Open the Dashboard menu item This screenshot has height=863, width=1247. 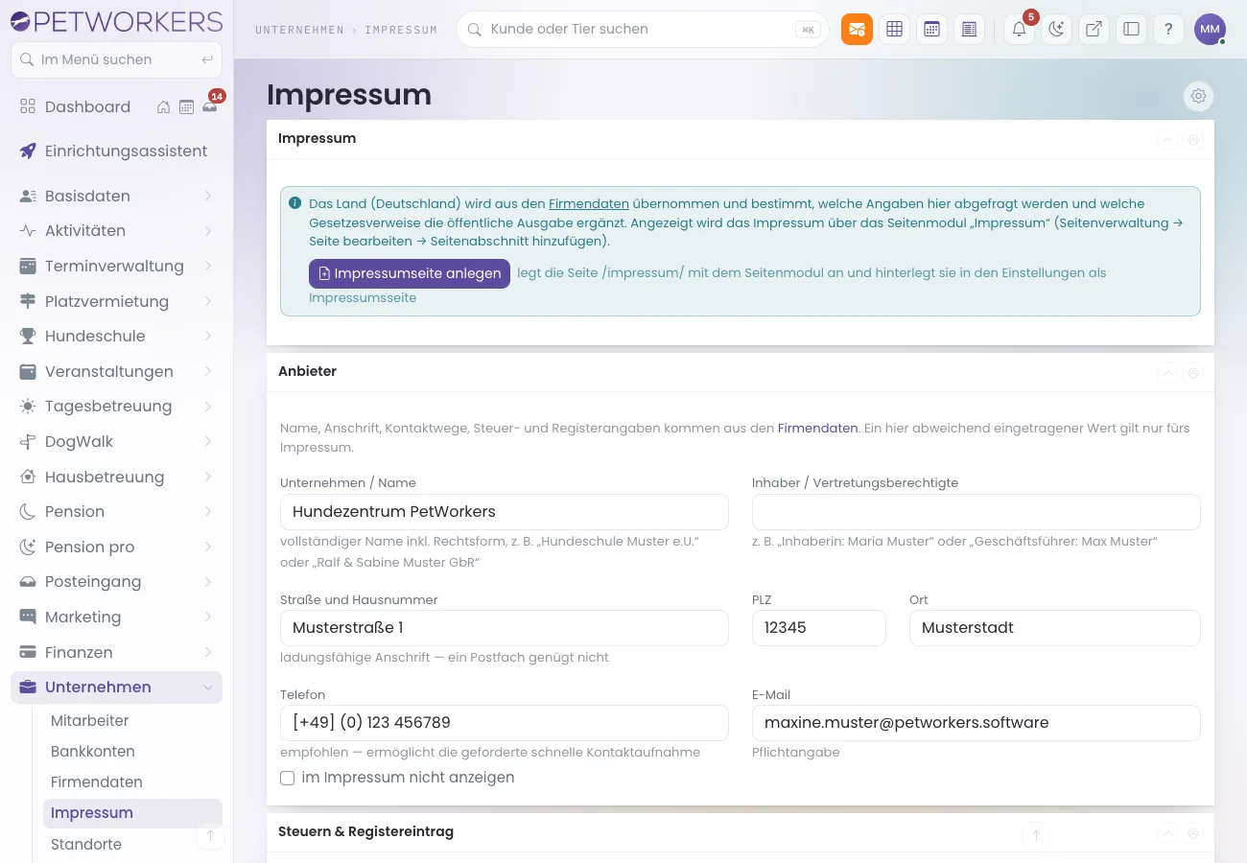tap(87, 106)
